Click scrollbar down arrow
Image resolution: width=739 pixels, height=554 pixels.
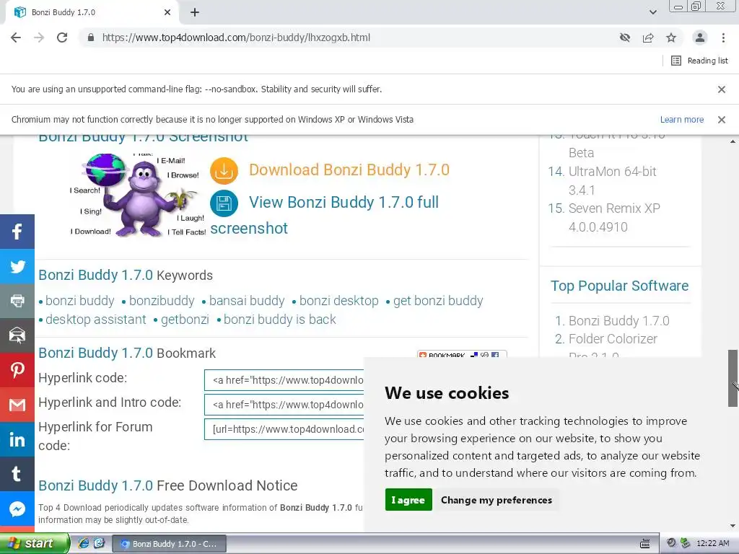[x=733, y=526]
